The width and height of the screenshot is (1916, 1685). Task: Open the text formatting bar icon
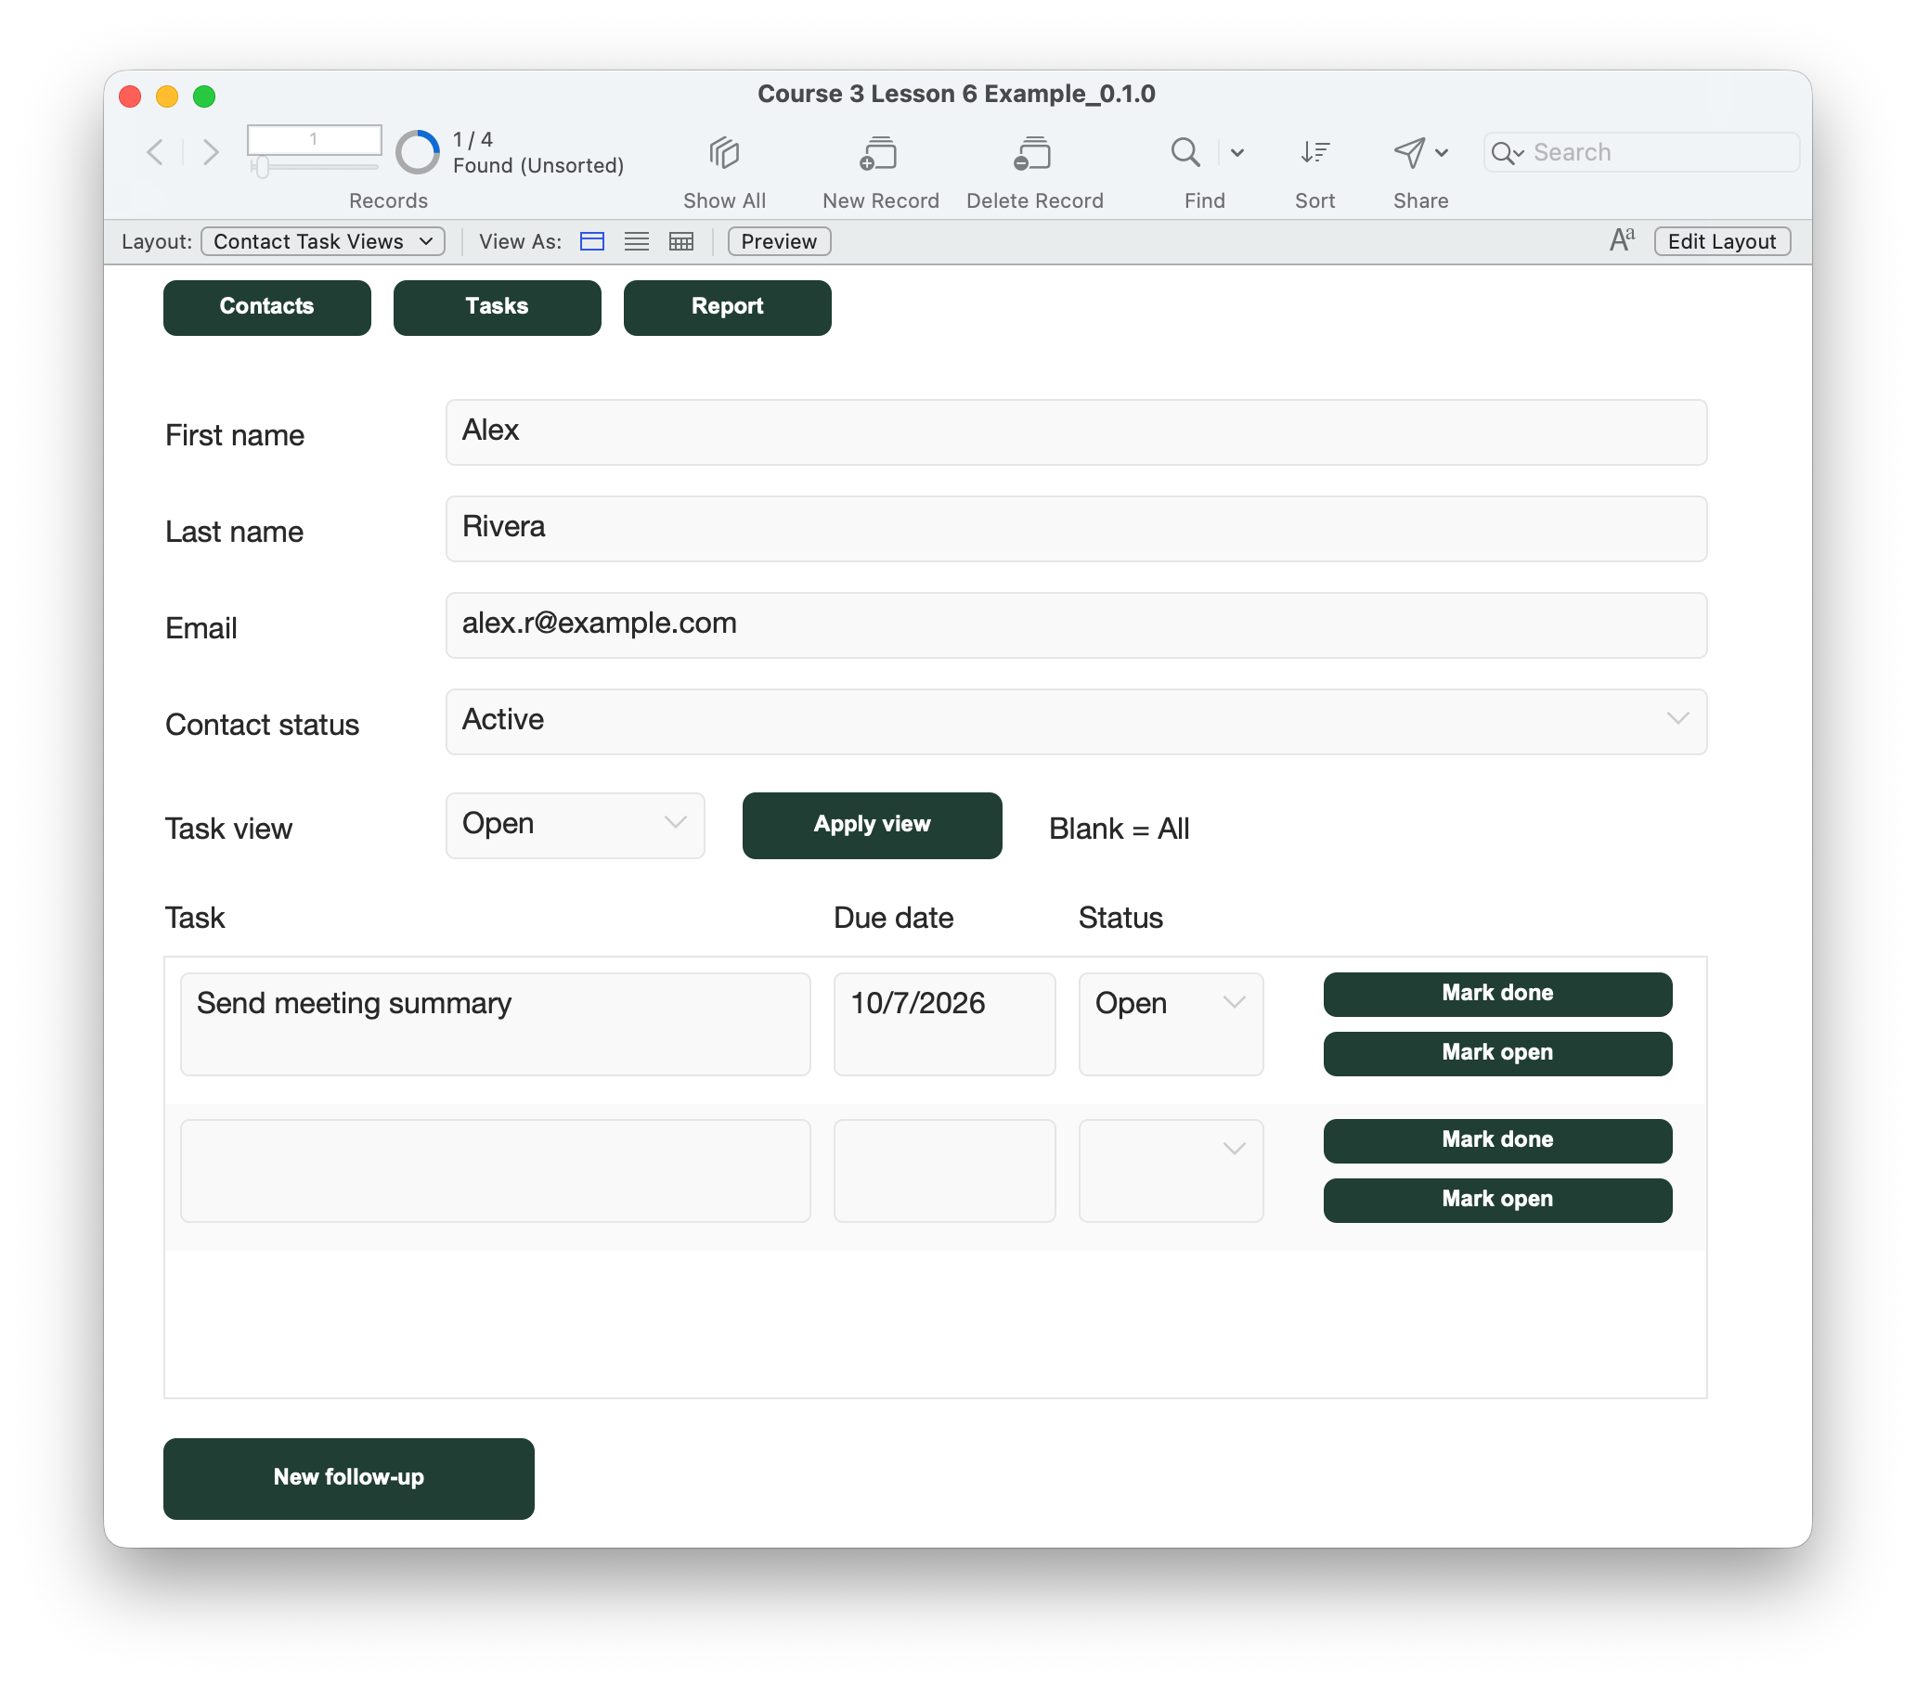(1622, 241)
